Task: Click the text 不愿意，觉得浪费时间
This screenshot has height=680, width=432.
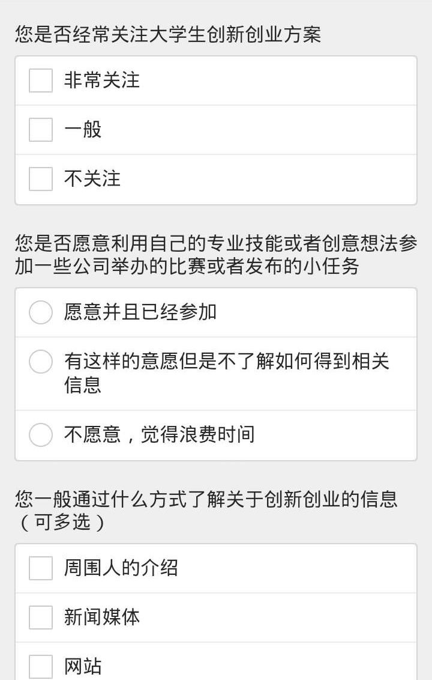Action: [160, 435]
